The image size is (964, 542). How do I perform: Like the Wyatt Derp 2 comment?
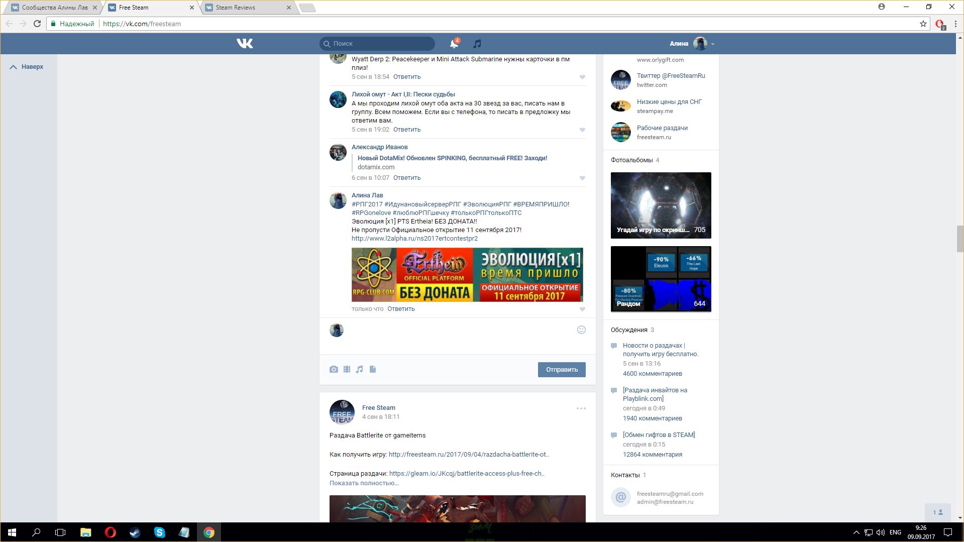(582, 77)
